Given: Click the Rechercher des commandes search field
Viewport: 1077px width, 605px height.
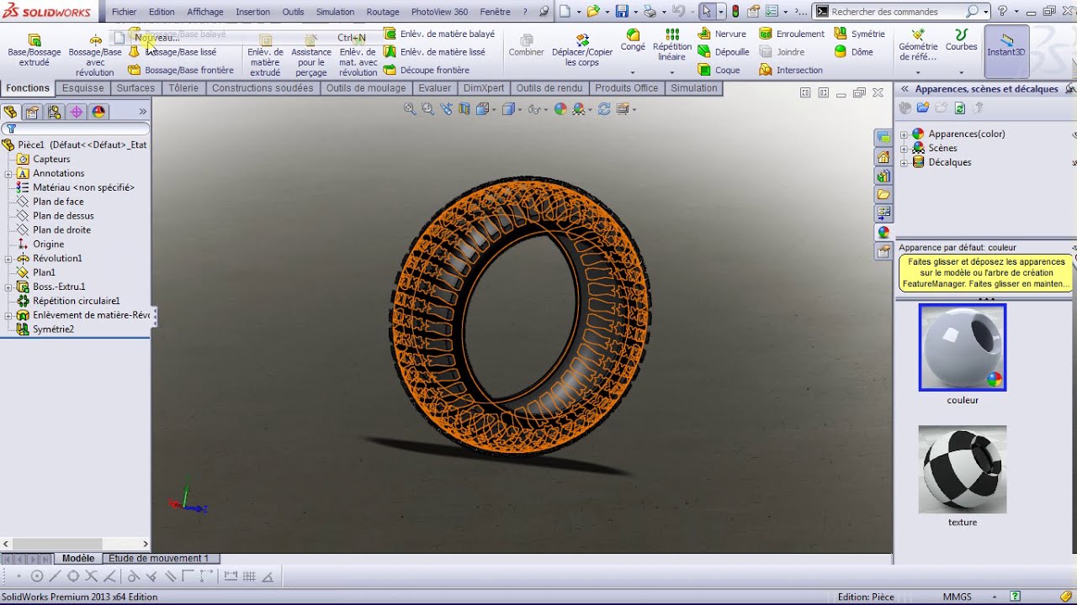Looking at the screenshot, I should [897, 12].
